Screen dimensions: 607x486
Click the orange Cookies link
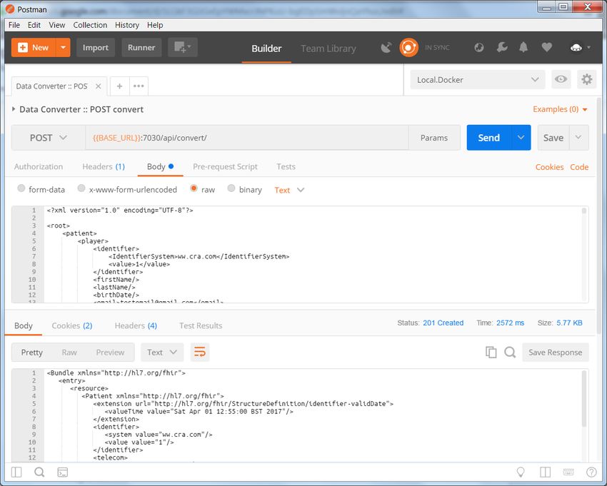point(549,167)
